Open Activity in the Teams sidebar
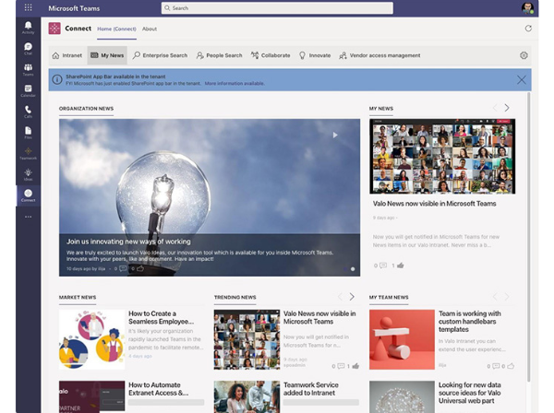This screenshot has width=554, height=413. tap(28, 27)
